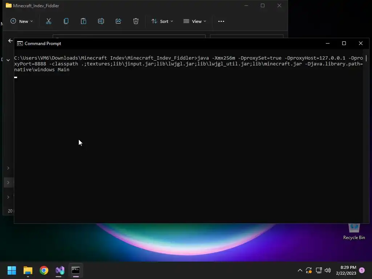
Task: Launch Google Chrome from the taskbar
Action: (x=44, y=270)
